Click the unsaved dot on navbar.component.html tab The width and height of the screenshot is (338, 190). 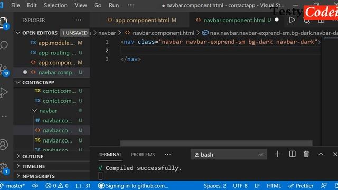click(x=277, y=20)
